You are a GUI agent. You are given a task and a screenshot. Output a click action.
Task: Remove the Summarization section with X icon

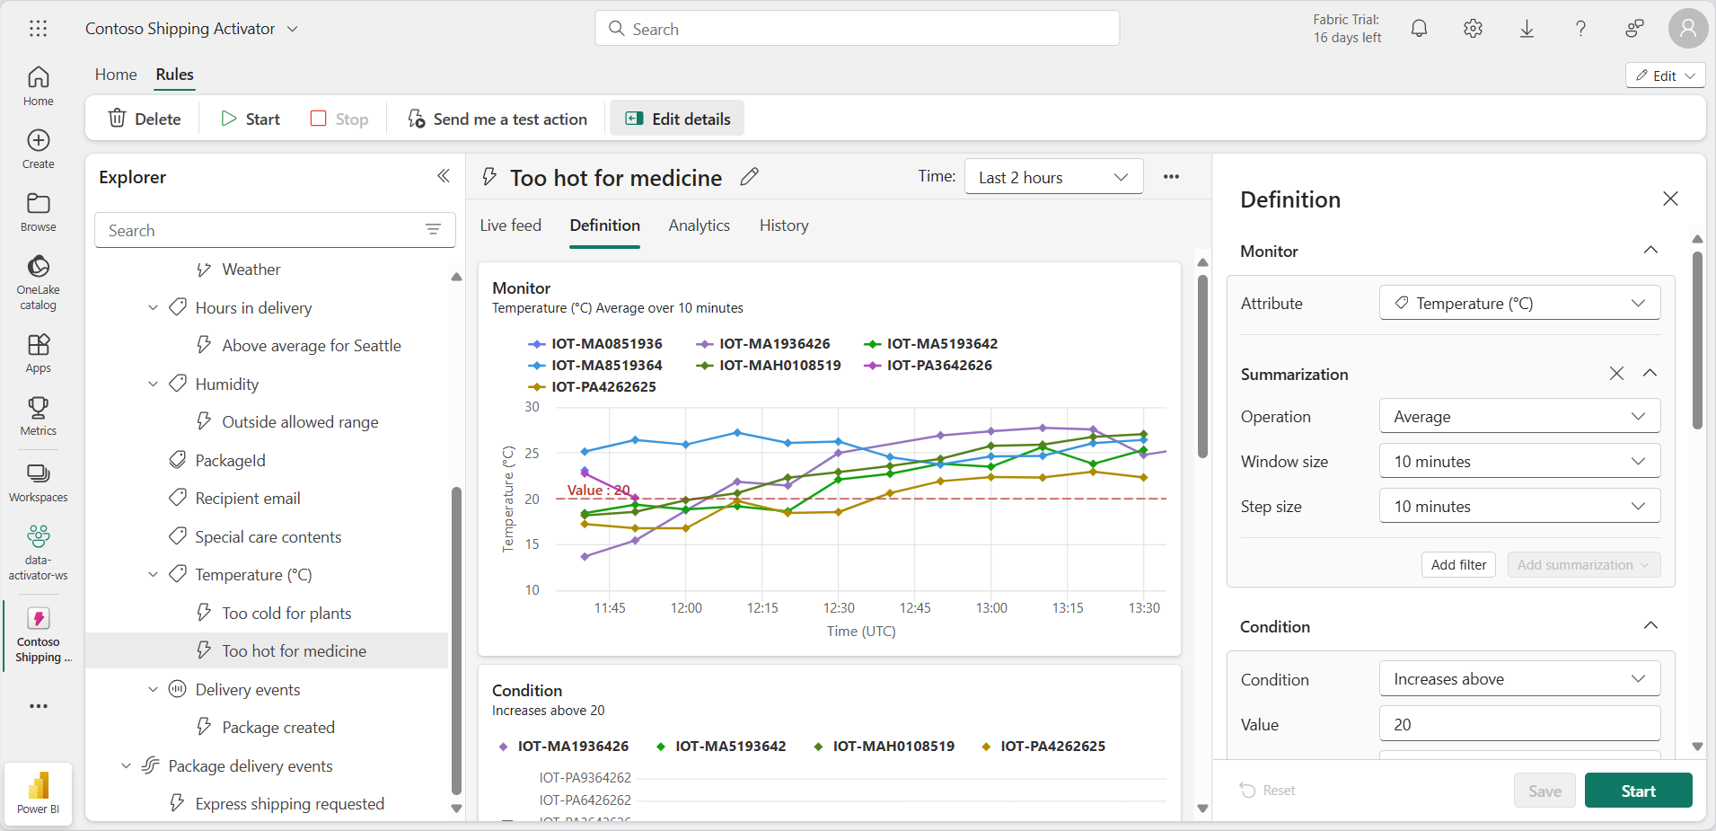point(1616,373)
